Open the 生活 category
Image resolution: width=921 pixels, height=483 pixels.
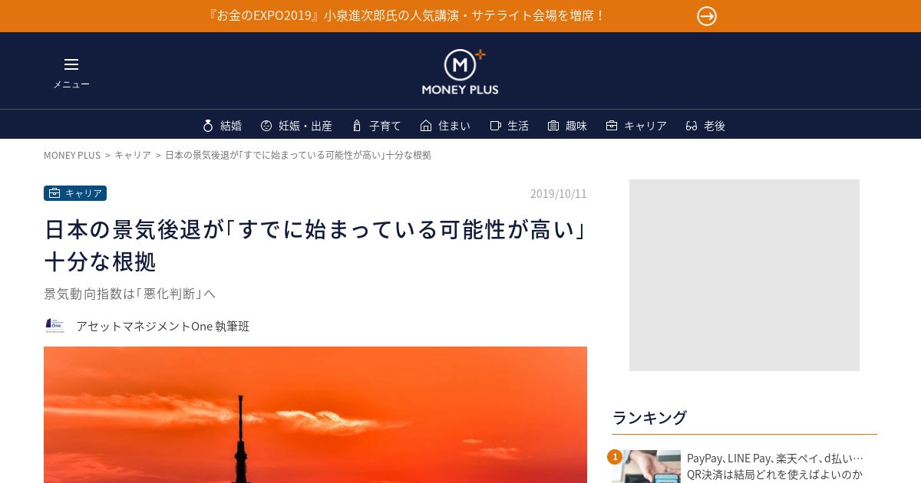point(518,126)
